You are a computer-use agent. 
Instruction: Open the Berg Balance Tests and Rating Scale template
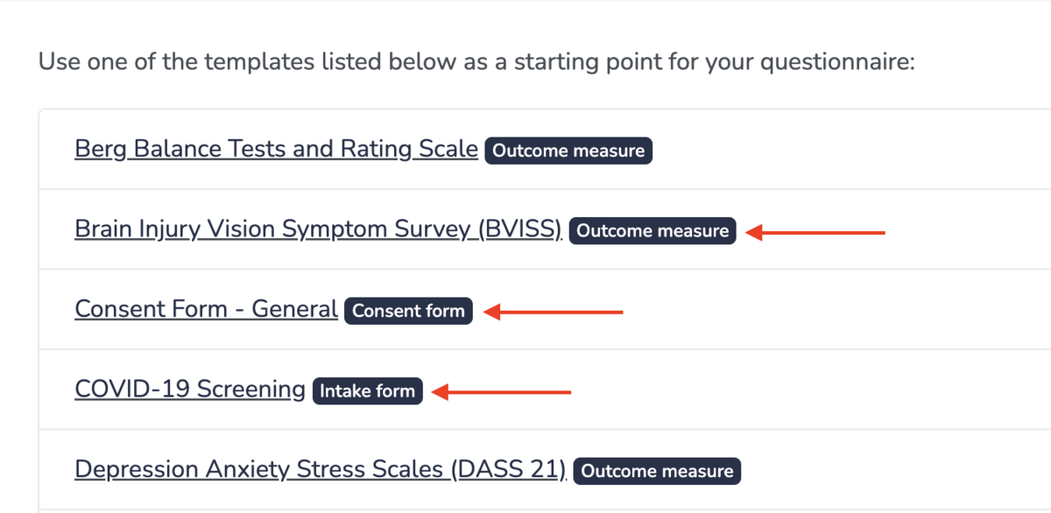coord(275,148)
